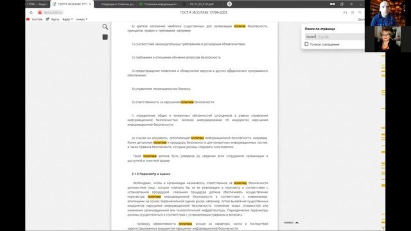Viewport: 411px width, 231px height.
Task: Click the red warning icon in the address bar
Action: pyautogui.click(x=40, y=12)
